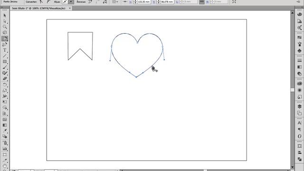Open the Stroke panel icon
Image resolution: width=304 pixels, height=171 pixels.
click(300, 60)
